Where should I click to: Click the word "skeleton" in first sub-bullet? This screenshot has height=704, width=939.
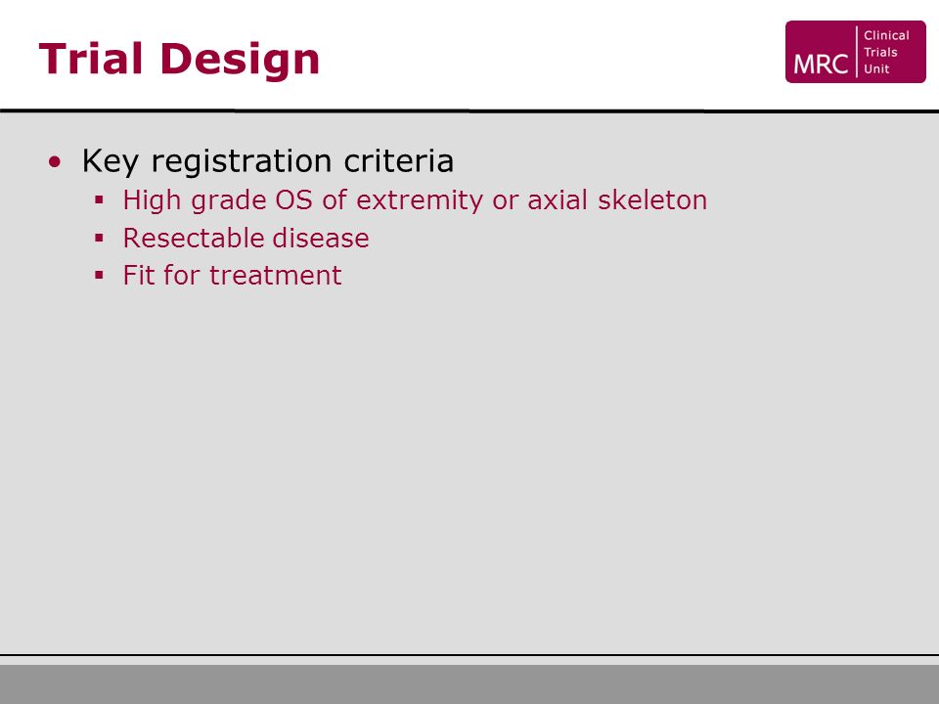[652, 199]
